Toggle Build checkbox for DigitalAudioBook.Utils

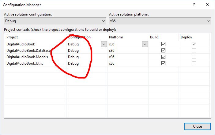click(x=163, y=63)
